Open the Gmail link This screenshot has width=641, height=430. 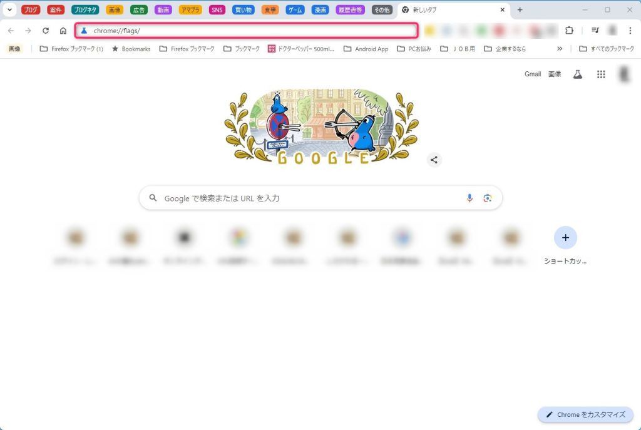[533, 74]
